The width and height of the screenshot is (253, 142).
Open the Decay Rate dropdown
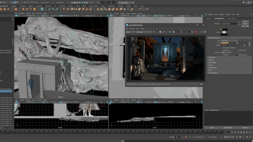[x=226, y=53]
